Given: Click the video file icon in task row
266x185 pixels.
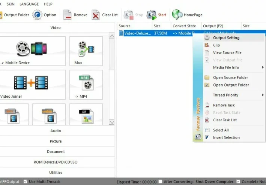Looking at the screenshot, I should (121, 33).
